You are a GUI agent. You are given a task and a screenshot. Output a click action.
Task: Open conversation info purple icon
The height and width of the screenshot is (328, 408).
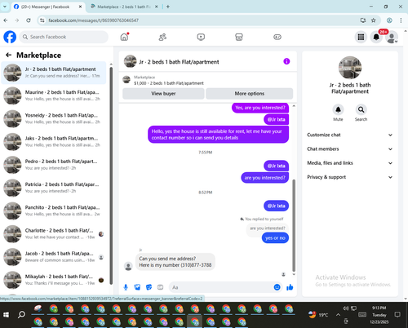286,61
